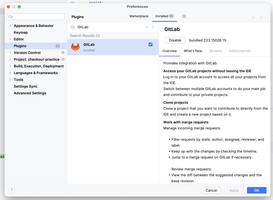Screen dimensions: 273x200
Task: Expand Project: checkout-practice settings
Action: 10,59
